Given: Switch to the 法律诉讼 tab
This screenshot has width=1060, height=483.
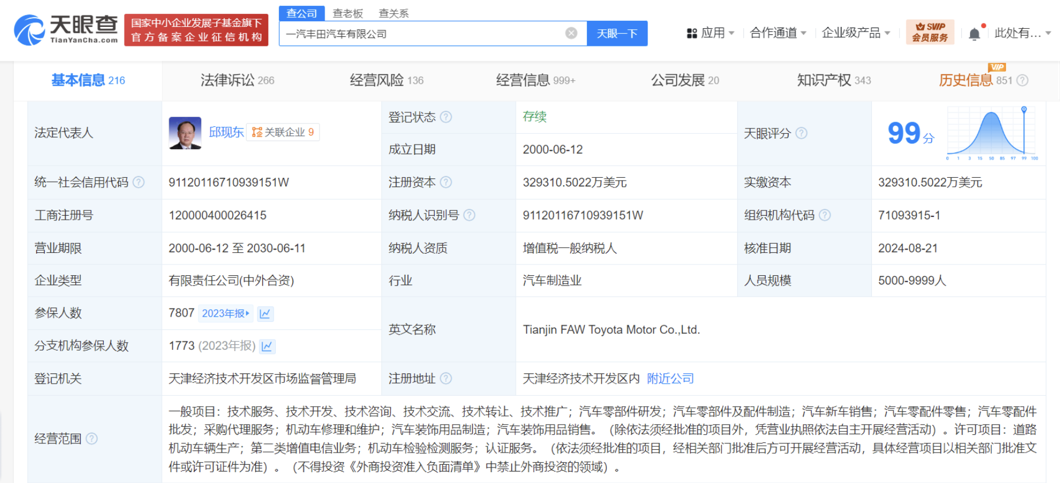Looking at the screenshot, I should point(237,80).
